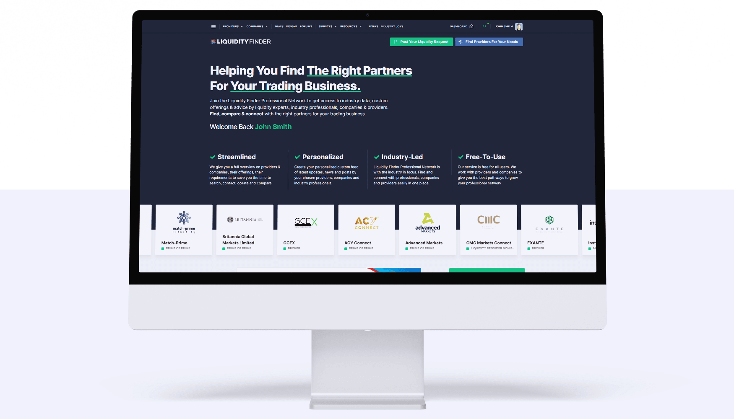This screenshot has height=419, width=734.
Task: Open the CMC Markets Connect card
Action: [489, 230]
